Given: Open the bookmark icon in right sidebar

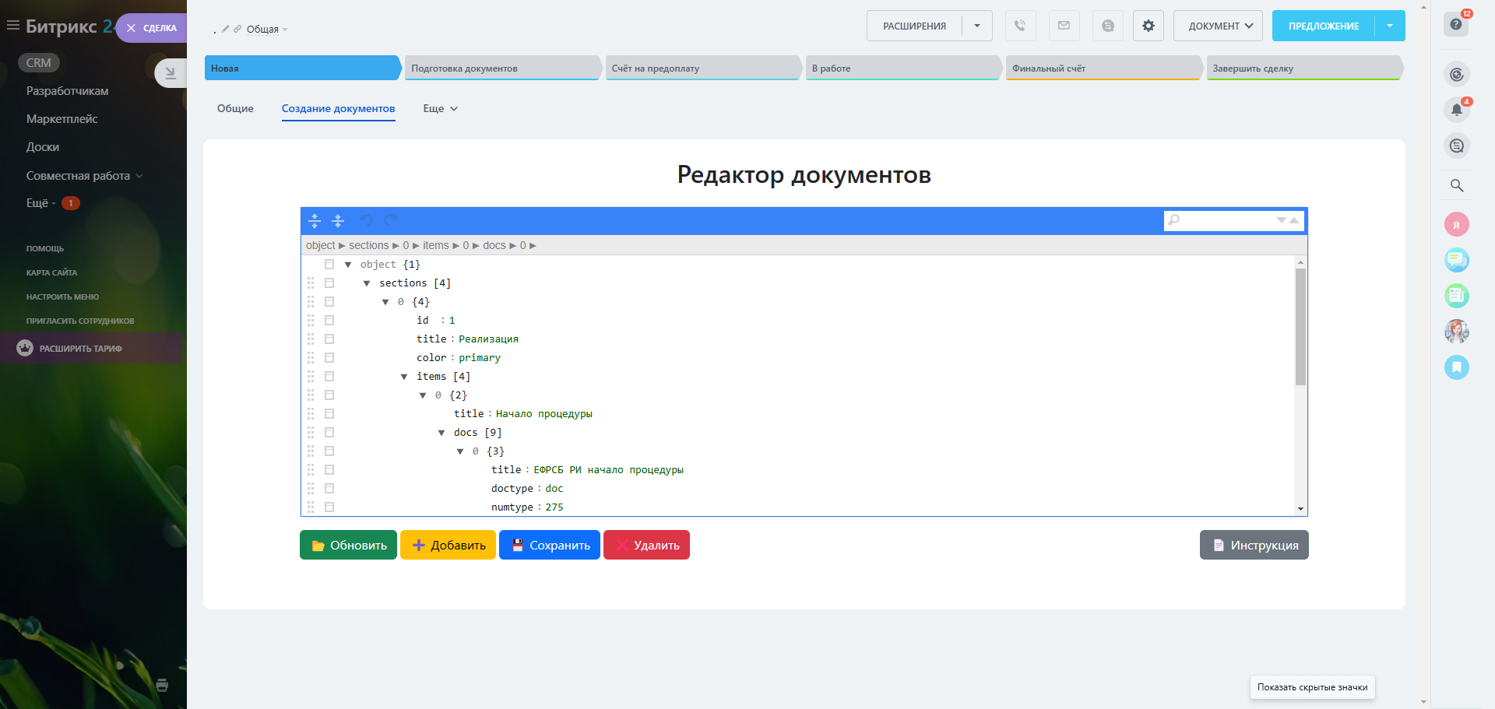Looking at the screenshot, I should [x=1456, y=367].
